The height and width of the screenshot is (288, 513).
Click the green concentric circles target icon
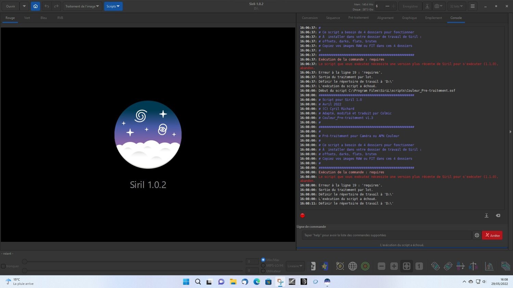(365, 266)
